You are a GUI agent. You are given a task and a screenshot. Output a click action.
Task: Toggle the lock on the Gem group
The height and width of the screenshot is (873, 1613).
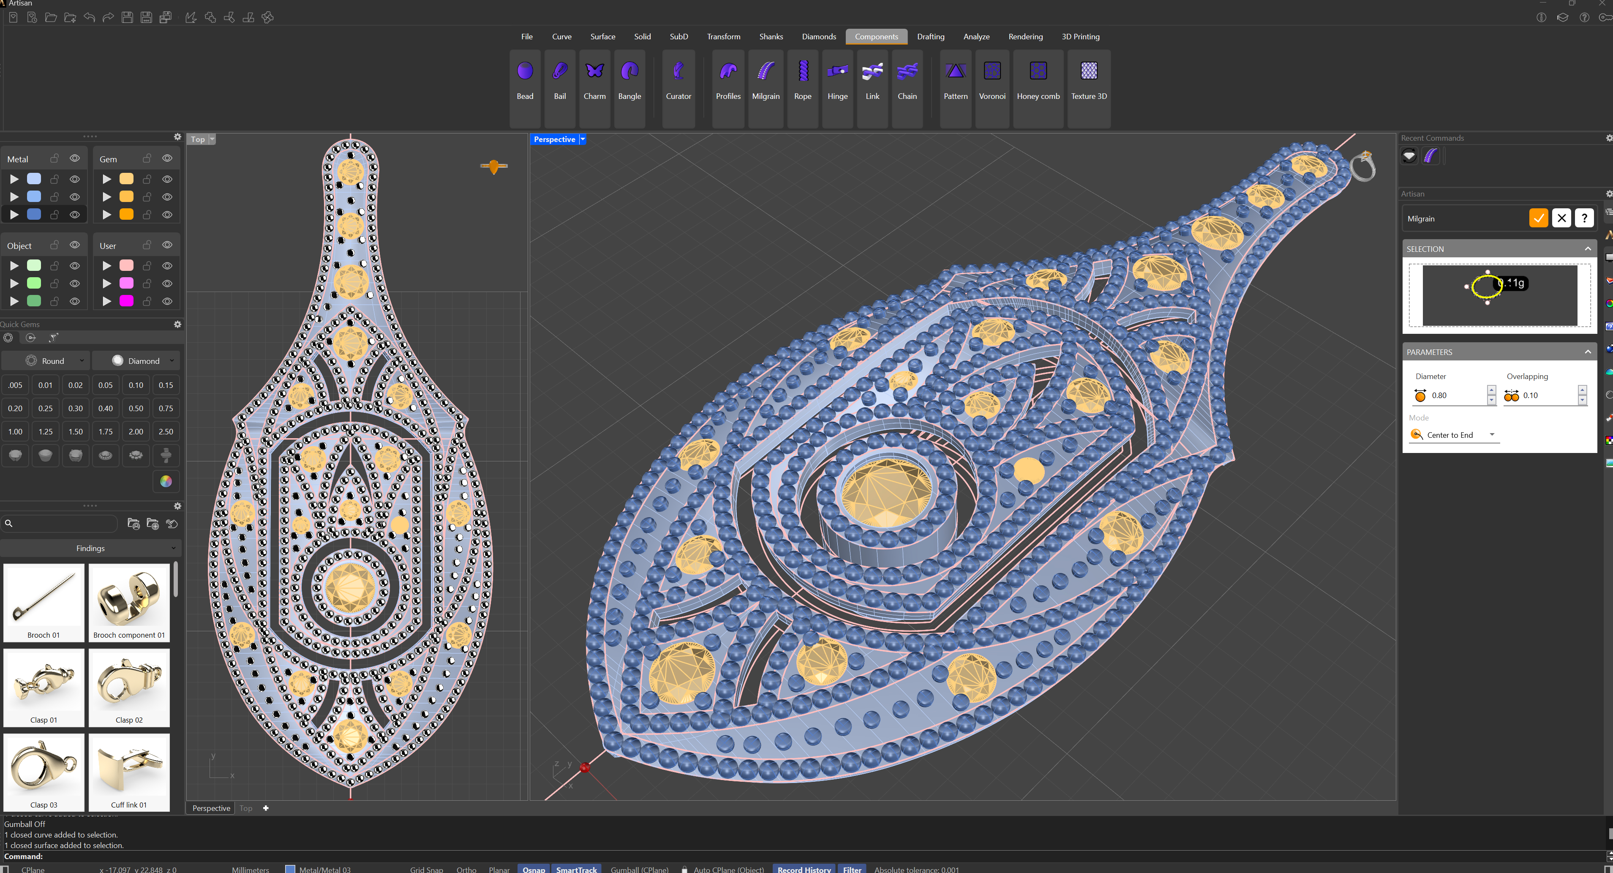click(147, 158)
